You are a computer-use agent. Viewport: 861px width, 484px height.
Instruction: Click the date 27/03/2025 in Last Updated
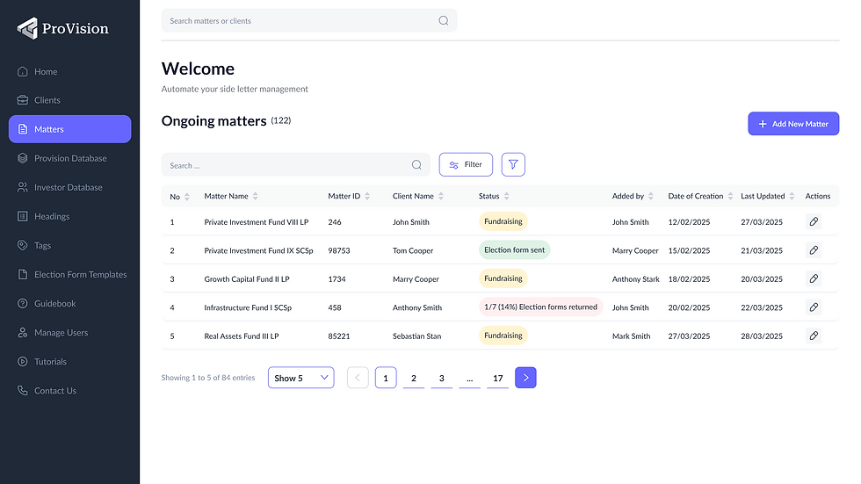coord(762,221)
